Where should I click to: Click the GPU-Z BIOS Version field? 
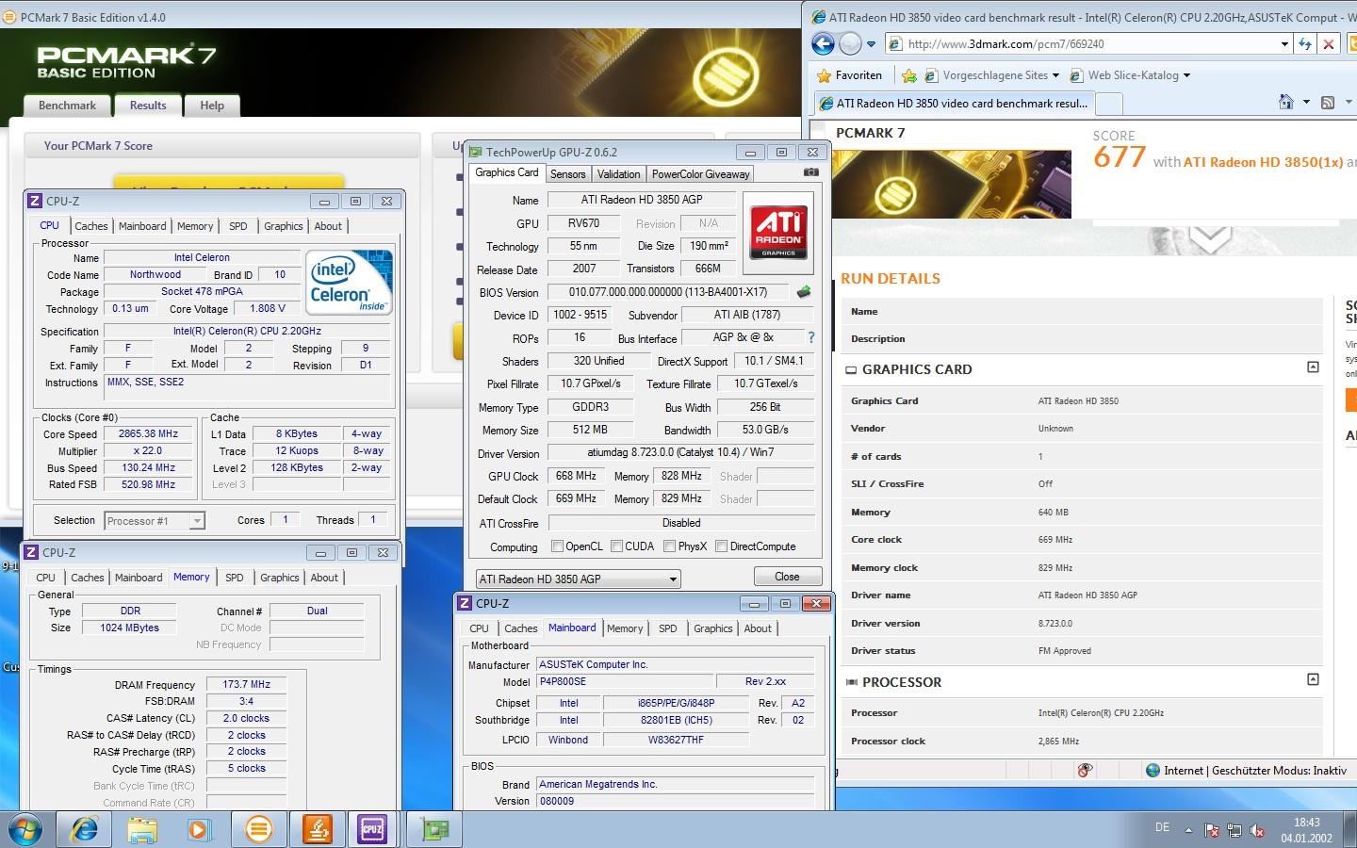[669, 292]
